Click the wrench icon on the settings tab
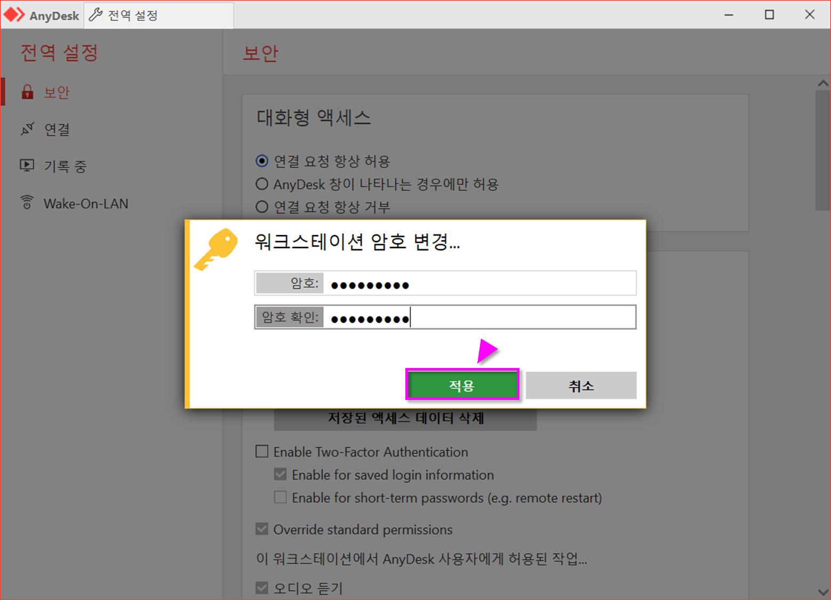 (x=95, y=15)
